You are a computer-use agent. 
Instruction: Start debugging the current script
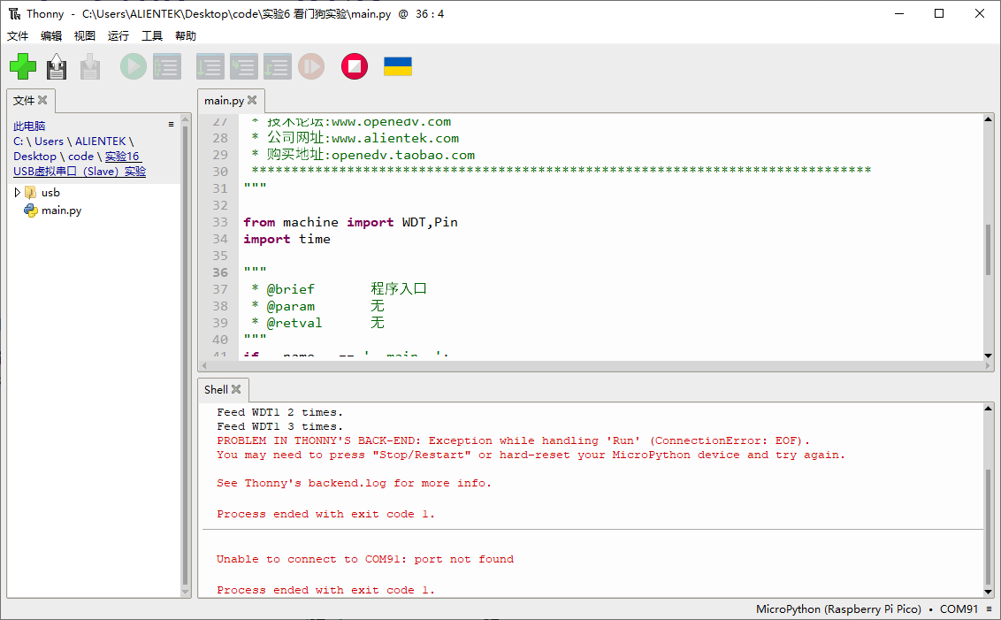click(167, 66)
